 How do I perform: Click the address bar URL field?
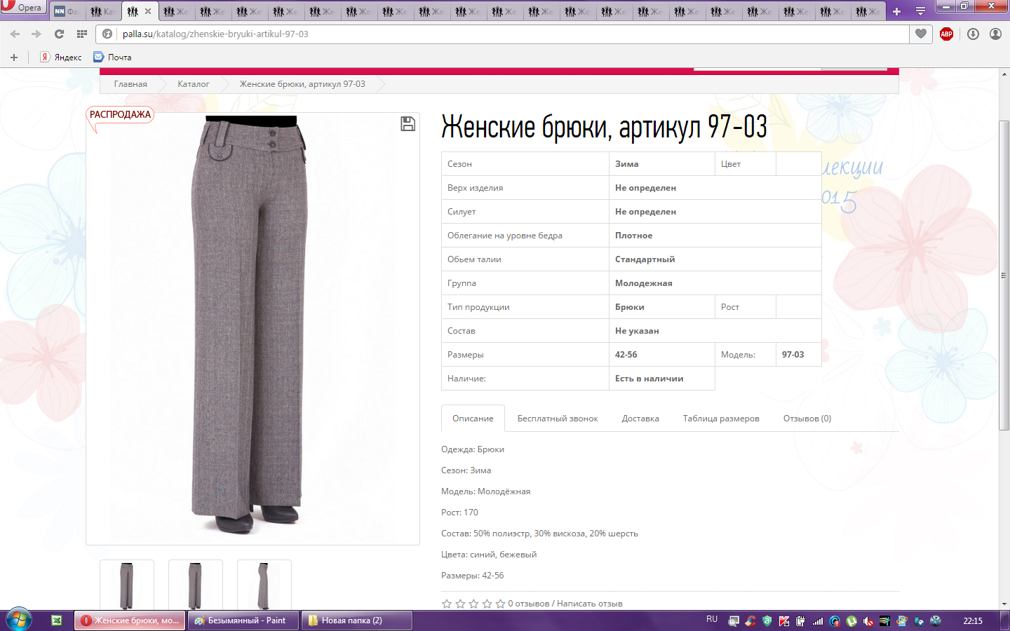[491, 34]
